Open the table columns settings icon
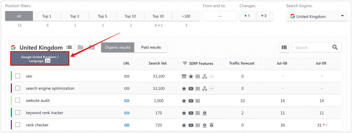The width and height of the screenshot is (352, 133). (284, 47)
